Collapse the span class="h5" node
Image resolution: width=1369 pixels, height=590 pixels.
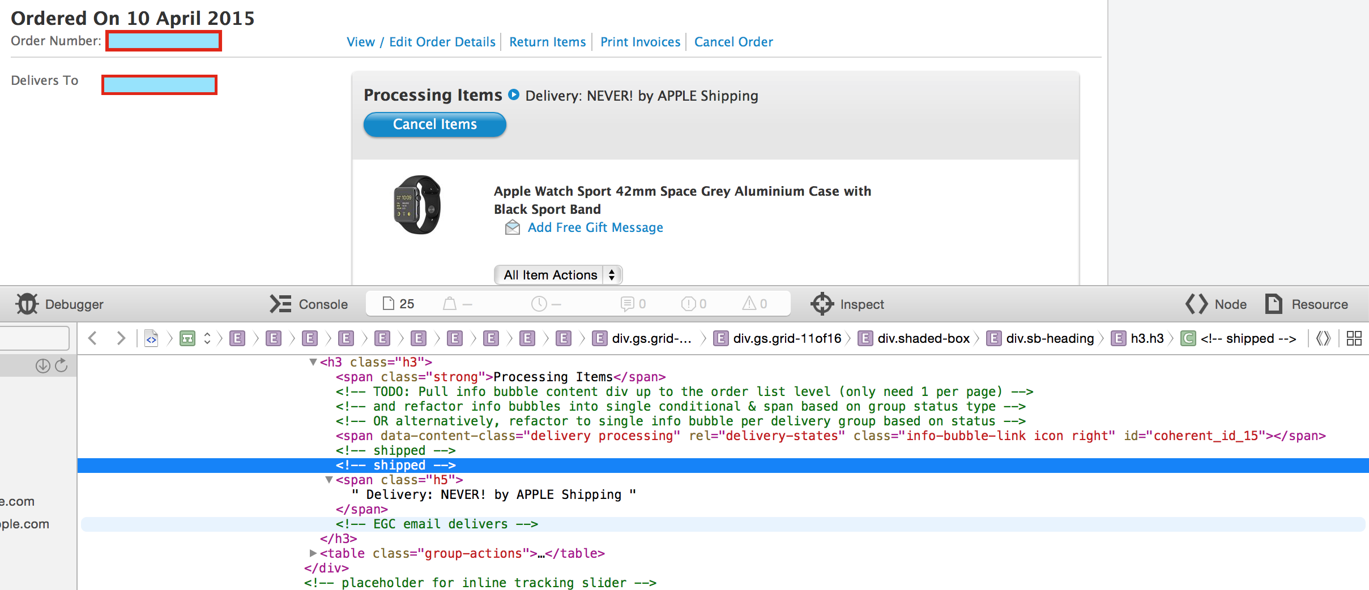click(x=329, y=480)
